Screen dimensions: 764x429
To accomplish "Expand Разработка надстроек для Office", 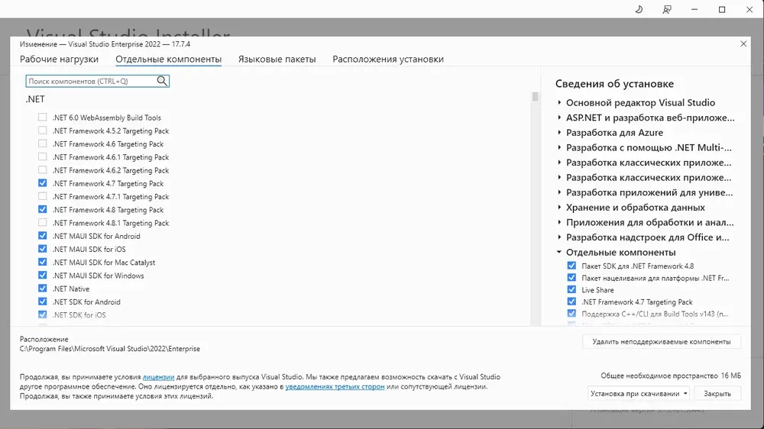I will pos(559,237).
